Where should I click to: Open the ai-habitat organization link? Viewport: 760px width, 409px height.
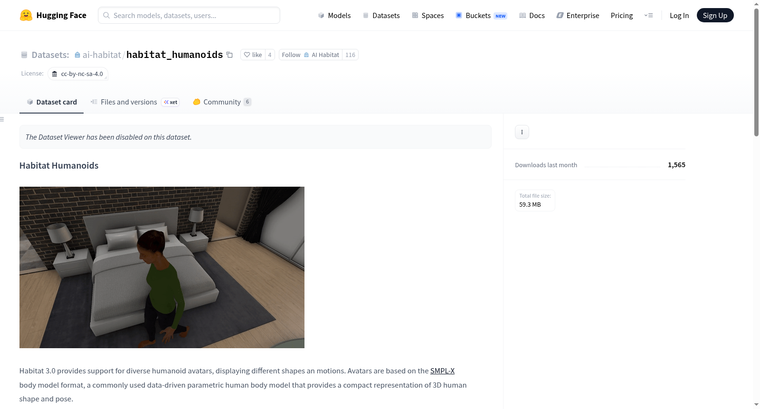[x=102, y=55]
